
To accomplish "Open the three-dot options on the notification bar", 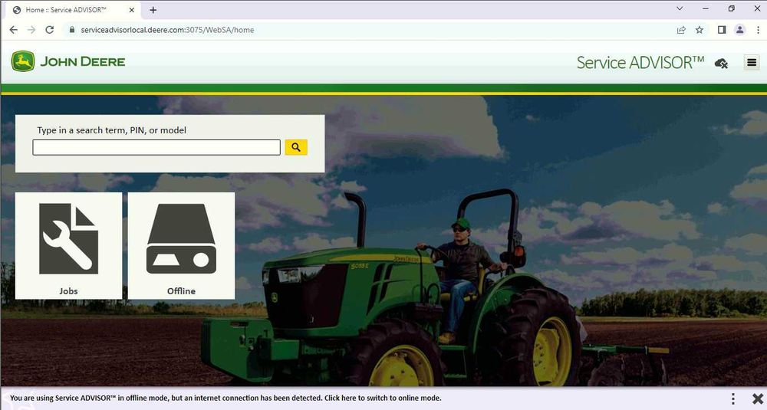I will pos(732,399).
